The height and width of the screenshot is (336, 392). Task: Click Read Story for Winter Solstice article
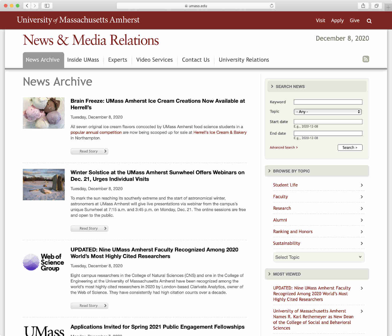point(89,228)
